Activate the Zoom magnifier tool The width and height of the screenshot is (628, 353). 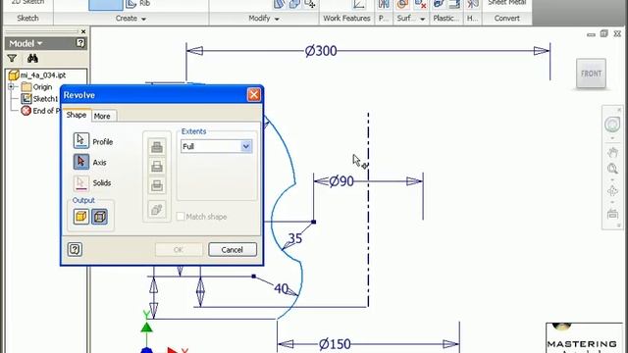612,169
